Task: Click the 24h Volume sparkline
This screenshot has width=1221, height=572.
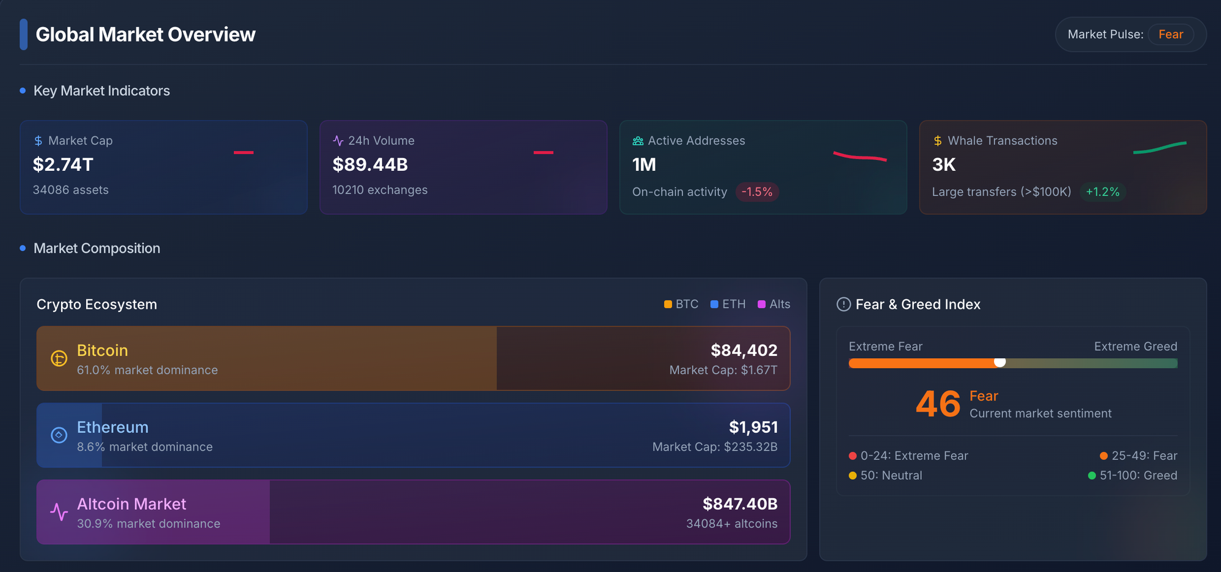Action: point(543,153)
